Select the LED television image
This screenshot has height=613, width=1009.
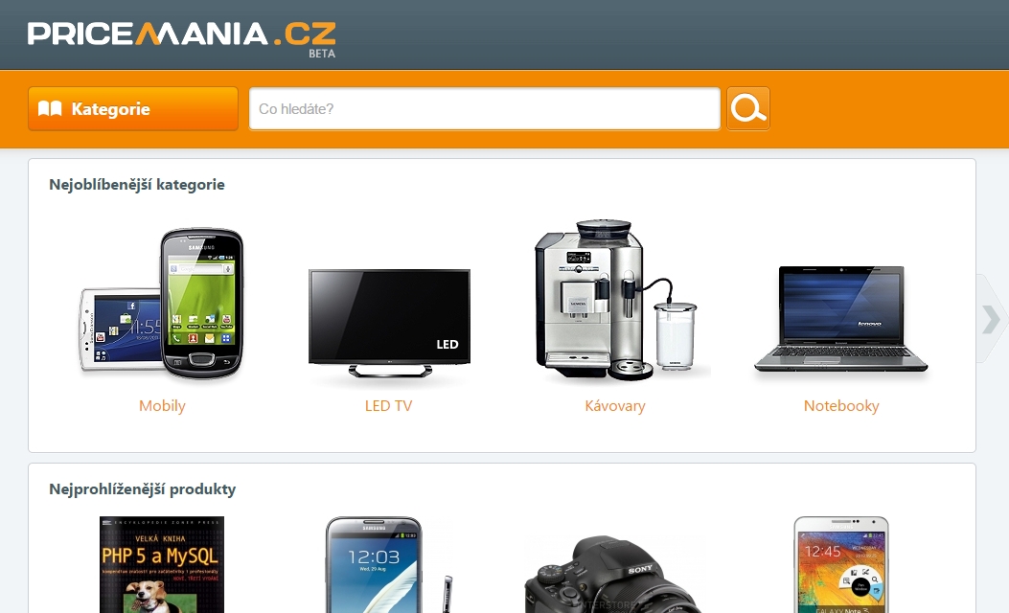[x=389, y=323]
